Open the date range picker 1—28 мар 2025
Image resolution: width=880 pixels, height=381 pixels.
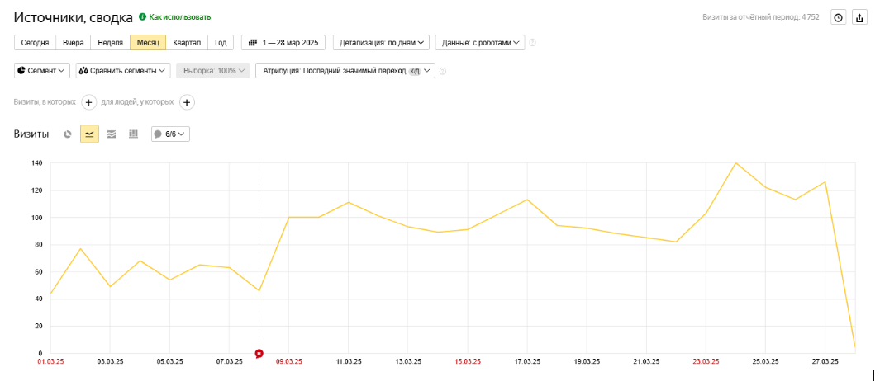[283, 43]
